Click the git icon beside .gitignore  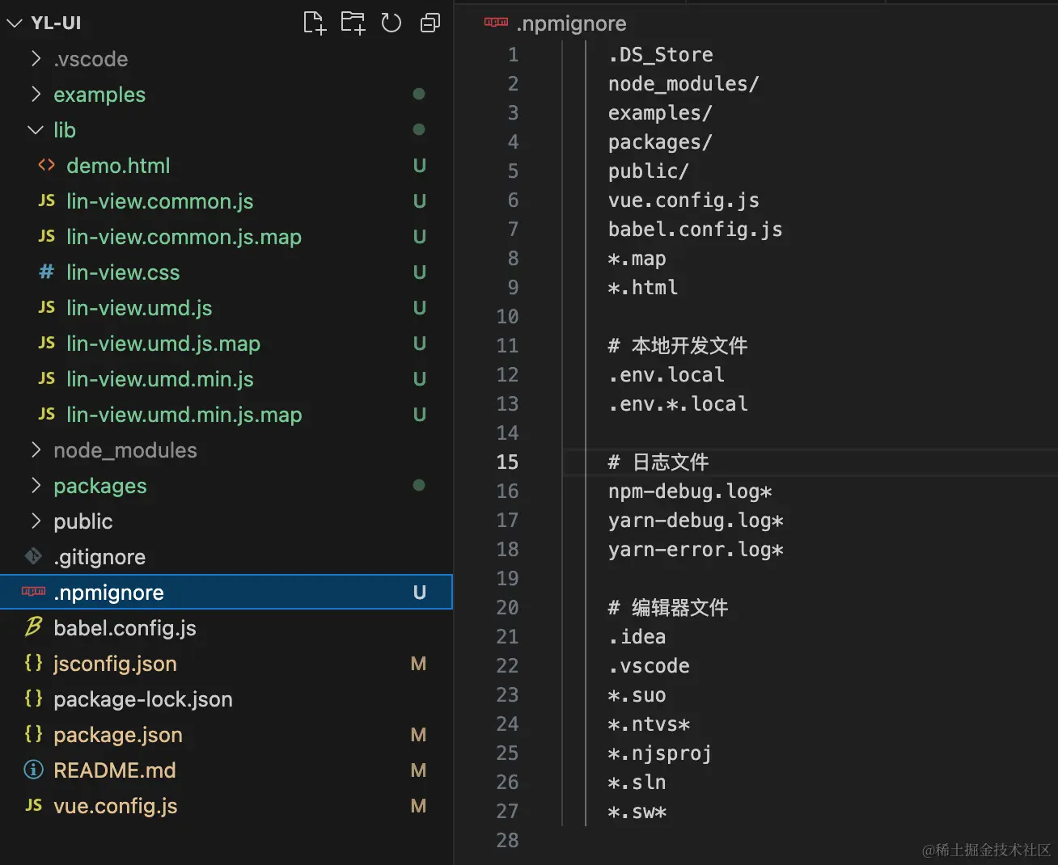pyautogui.click(x=33, y=556)
